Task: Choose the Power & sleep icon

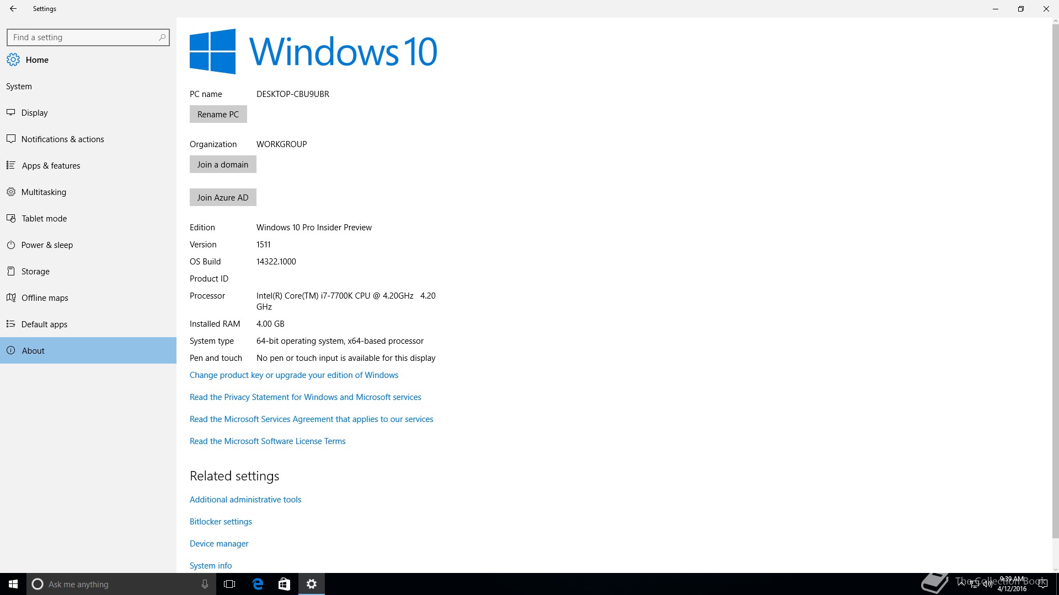Action: tap(10, 245)
